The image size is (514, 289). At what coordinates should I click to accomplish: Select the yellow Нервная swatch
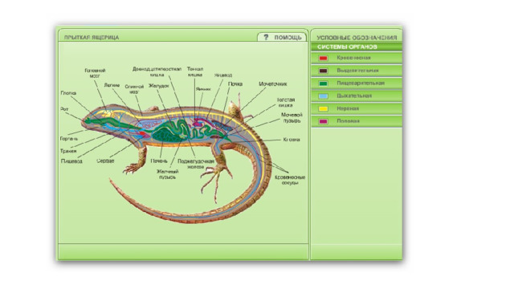[323, 109]
